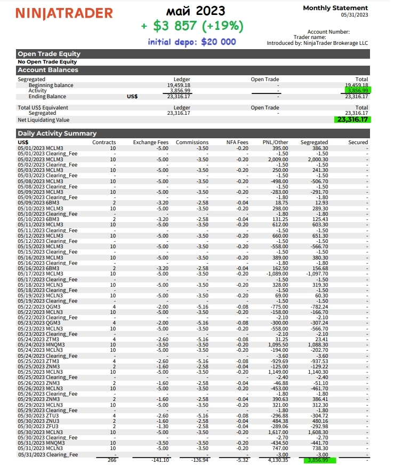
Task: Click total contracts value 266
Action: [x=111, y=459]
